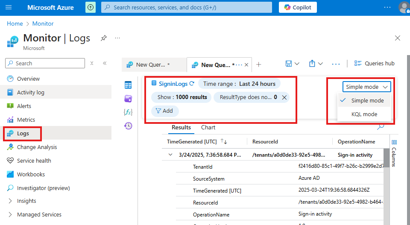The width and height of the screenshot is (410, 225).
Task: Click the OperationName column header
Action: [356, 142]
